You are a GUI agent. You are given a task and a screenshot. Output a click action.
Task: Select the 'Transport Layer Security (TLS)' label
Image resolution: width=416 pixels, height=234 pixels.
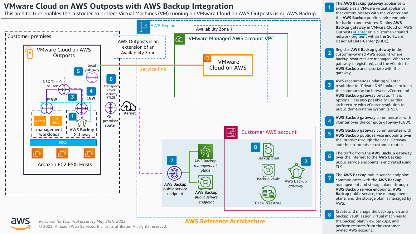click(x=111, y=92)
